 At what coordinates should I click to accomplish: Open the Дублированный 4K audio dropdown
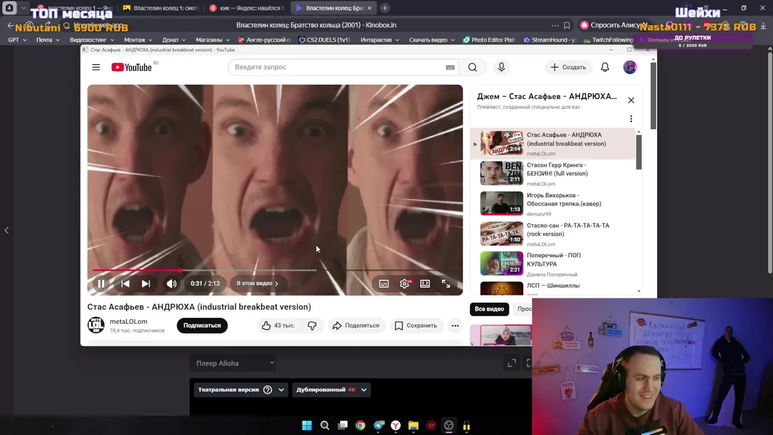(x=331, y=390)
